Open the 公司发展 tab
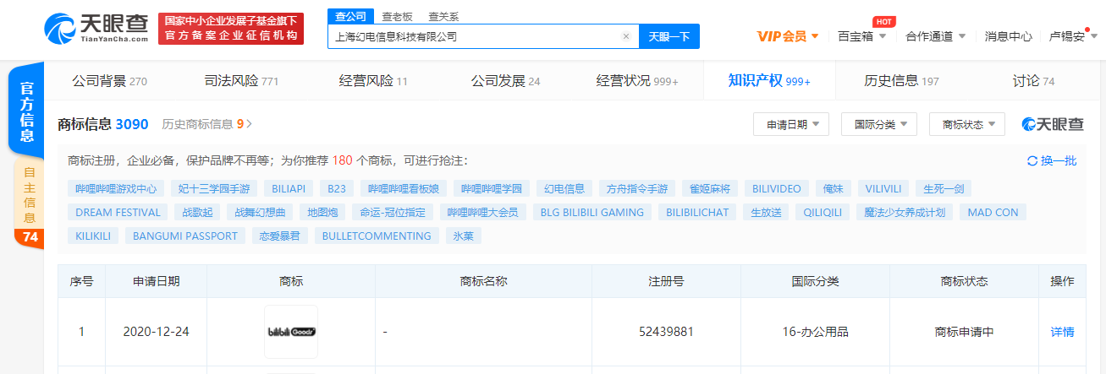The width and height of the screenshot is (1106, 374). click(505, 81)
